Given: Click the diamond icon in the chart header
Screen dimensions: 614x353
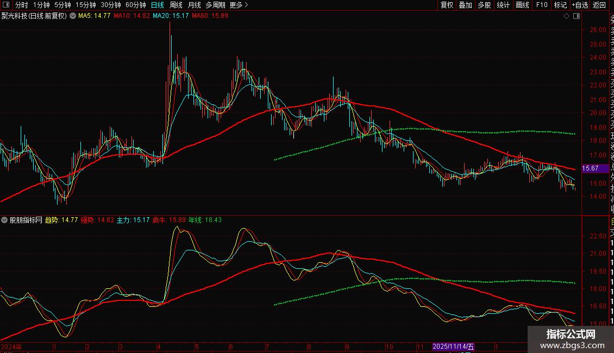Looking at the screenshot, I should coord(566,16).
